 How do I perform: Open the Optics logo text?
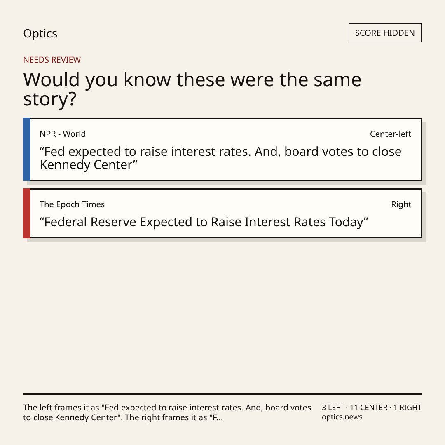40,33
